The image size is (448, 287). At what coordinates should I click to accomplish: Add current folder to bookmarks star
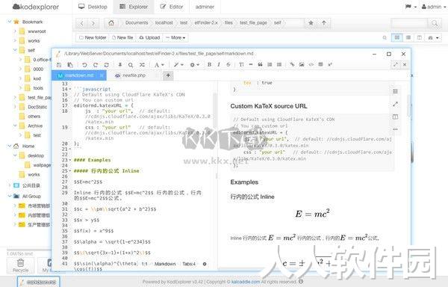311,23
